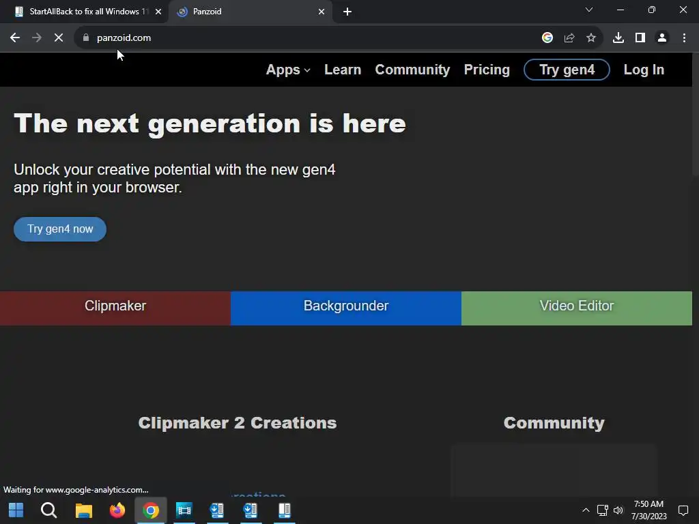Open Chrome three-dot menu
Screen dimensions: 699x524
(684, 38)
